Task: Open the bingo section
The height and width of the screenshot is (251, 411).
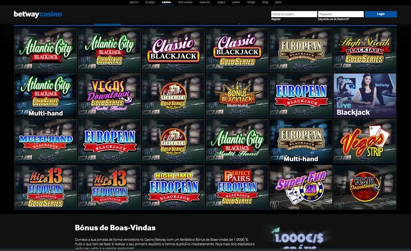Action: pos(251,2)
